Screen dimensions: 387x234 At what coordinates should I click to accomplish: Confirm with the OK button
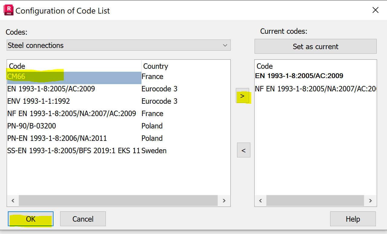point(31,219)
